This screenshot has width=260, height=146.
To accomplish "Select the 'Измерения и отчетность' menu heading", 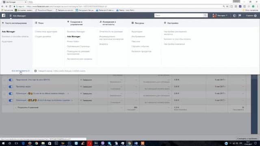I will [108, 23].
